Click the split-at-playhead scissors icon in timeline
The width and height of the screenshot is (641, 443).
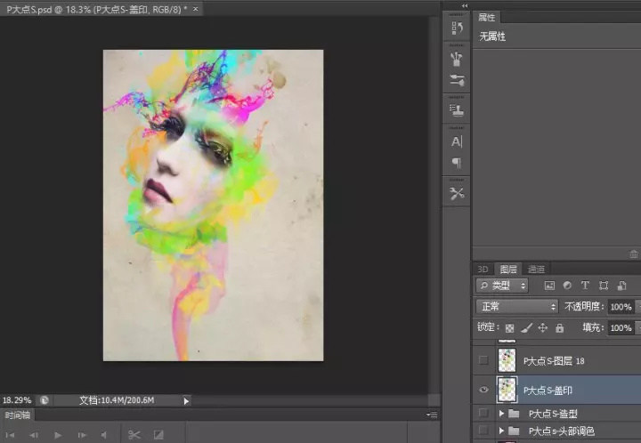pos(134,434)
